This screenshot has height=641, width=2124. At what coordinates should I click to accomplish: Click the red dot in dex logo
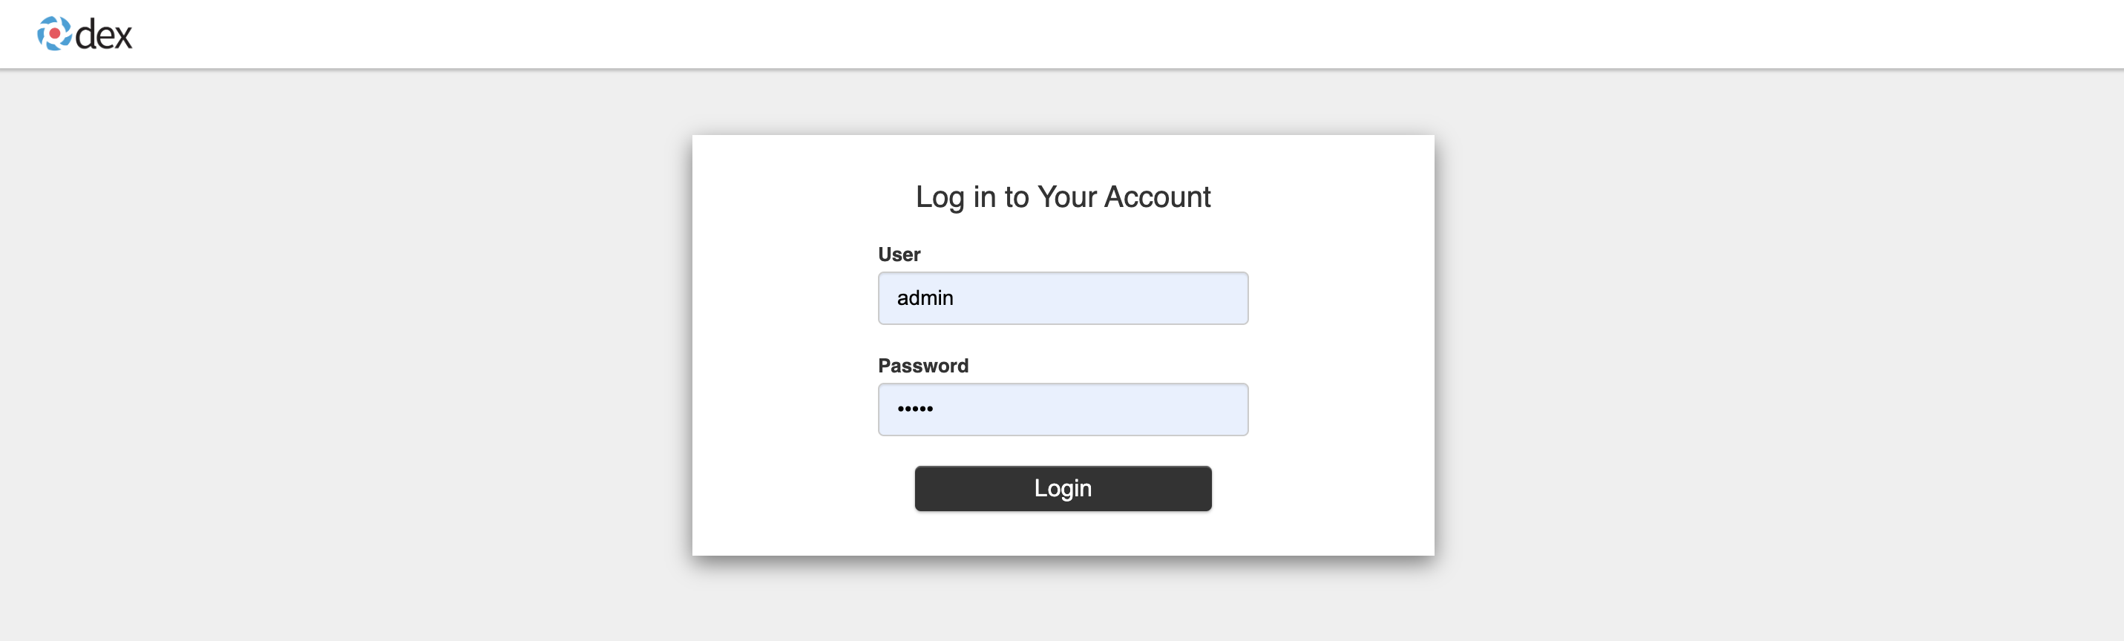[x=54, y=34]
